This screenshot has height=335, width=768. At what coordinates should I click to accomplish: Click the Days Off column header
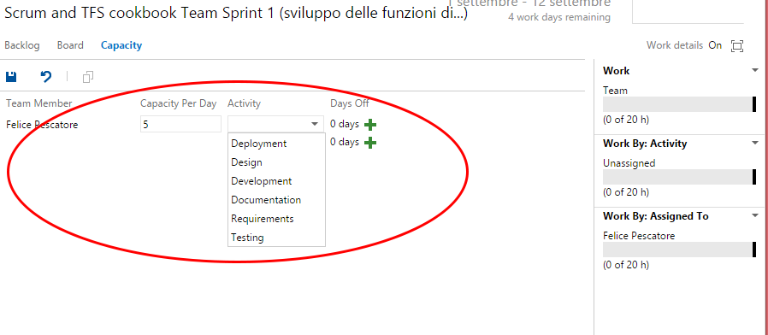(350, 103)
